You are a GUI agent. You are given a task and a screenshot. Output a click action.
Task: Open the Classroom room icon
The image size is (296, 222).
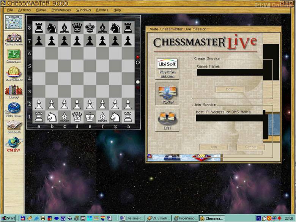tap(14, 56)
